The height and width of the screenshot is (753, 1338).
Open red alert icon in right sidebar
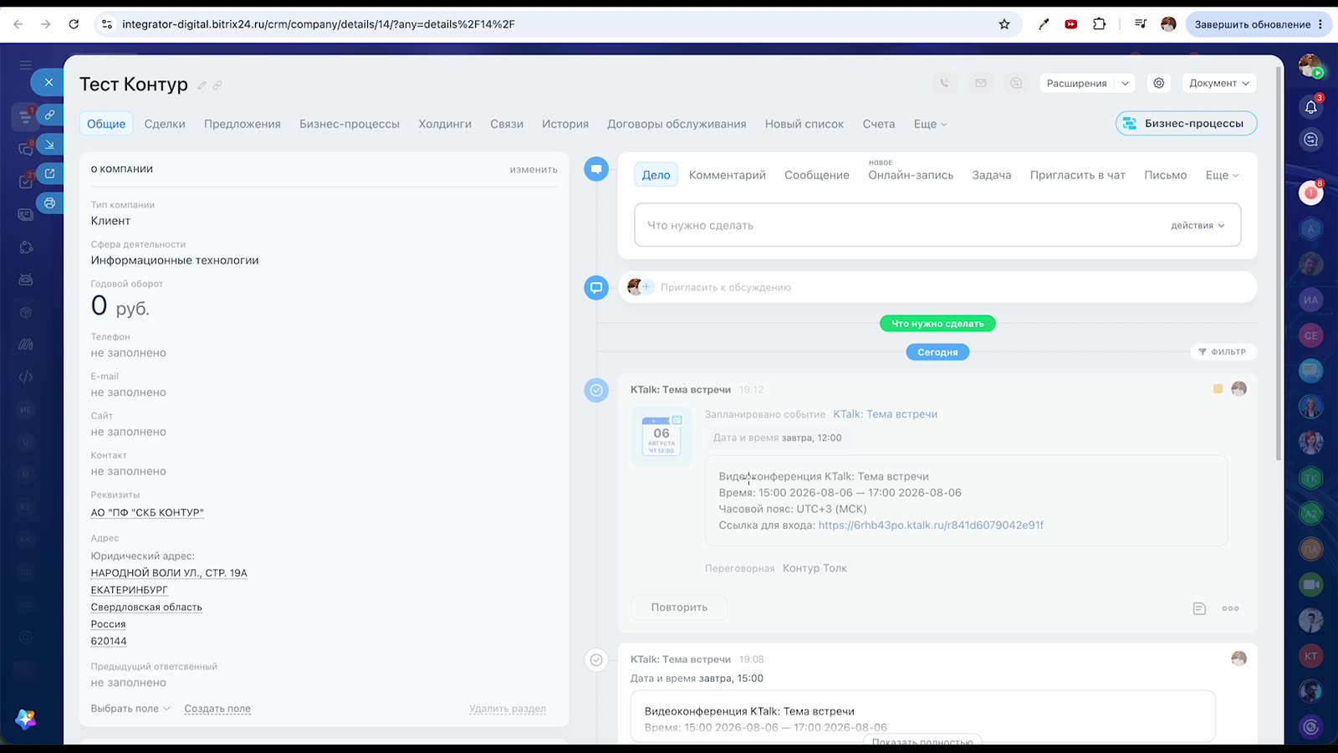tap(1310, 193)
